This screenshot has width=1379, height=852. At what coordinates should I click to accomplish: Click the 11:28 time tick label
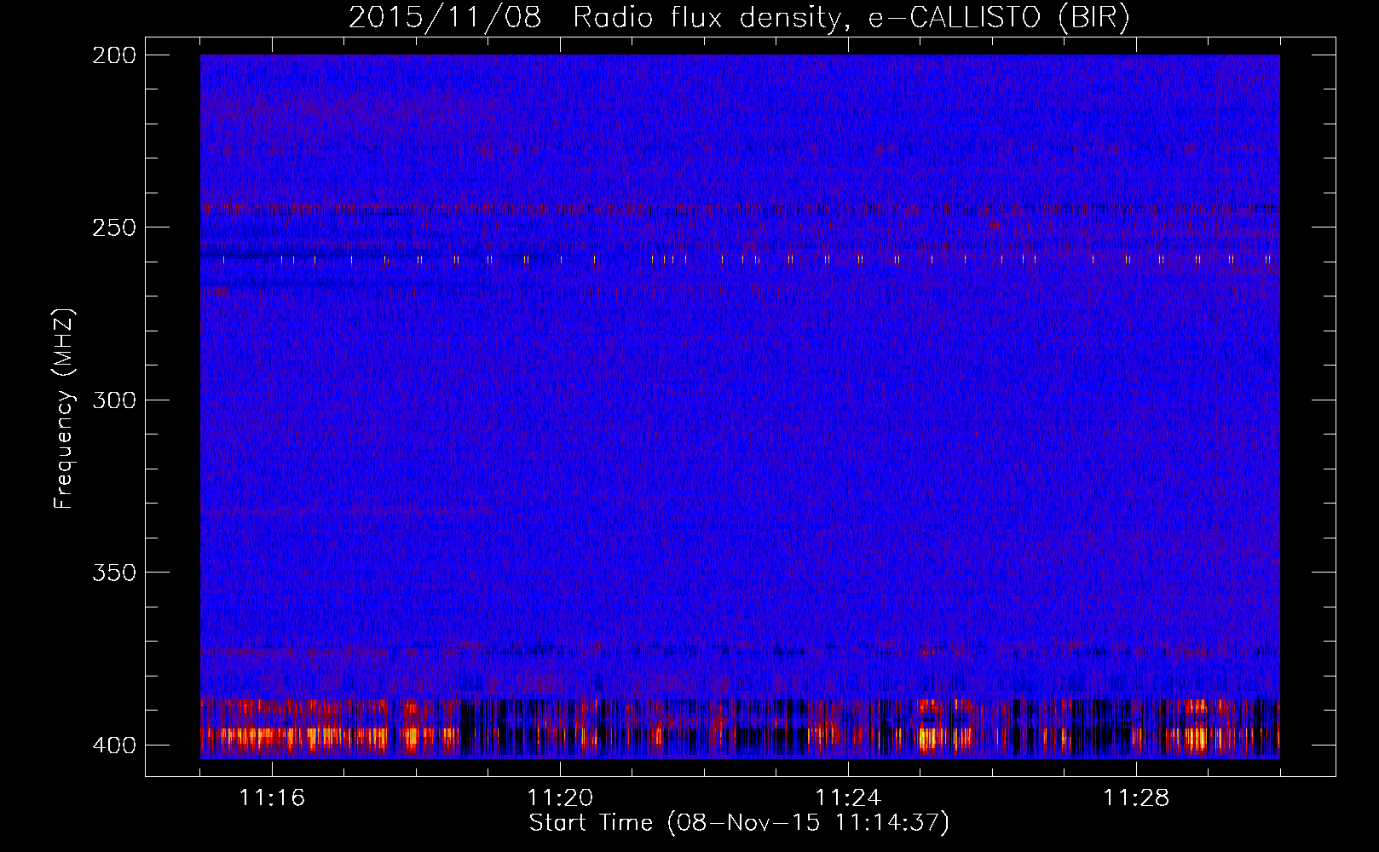[x=1136, y=798]
